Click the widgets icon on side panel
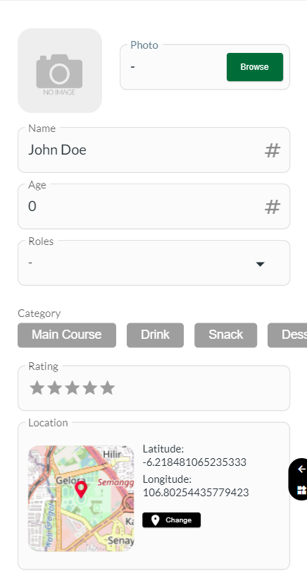The width and height of the screenshot is (307, 576). click(x=301, y=490)
